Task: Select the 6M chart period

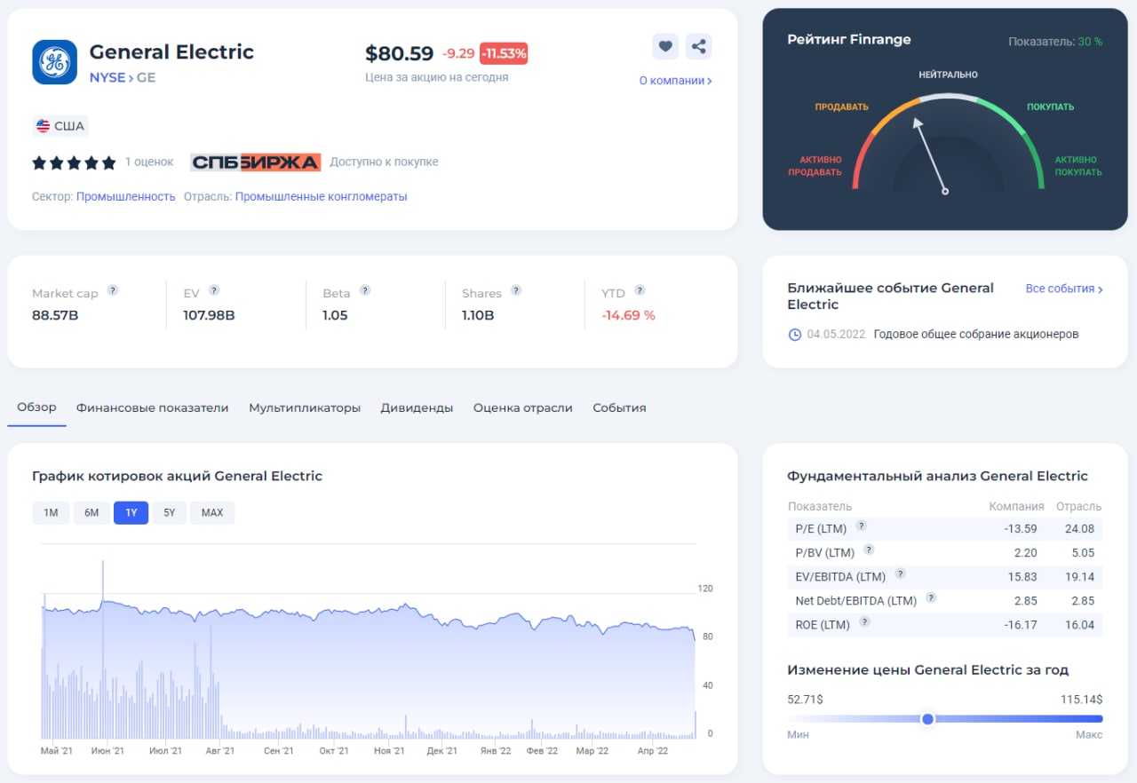Action: tap(91, 512)
